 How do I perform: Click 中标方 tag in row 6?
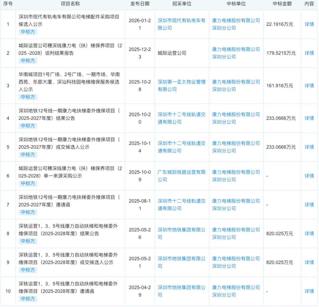tap(28, 184)
